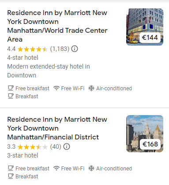Screen dimensions: 169x185
Task: Click Free Wi-Fi icon in Financial District listing
Action: [x=56, y=168]
